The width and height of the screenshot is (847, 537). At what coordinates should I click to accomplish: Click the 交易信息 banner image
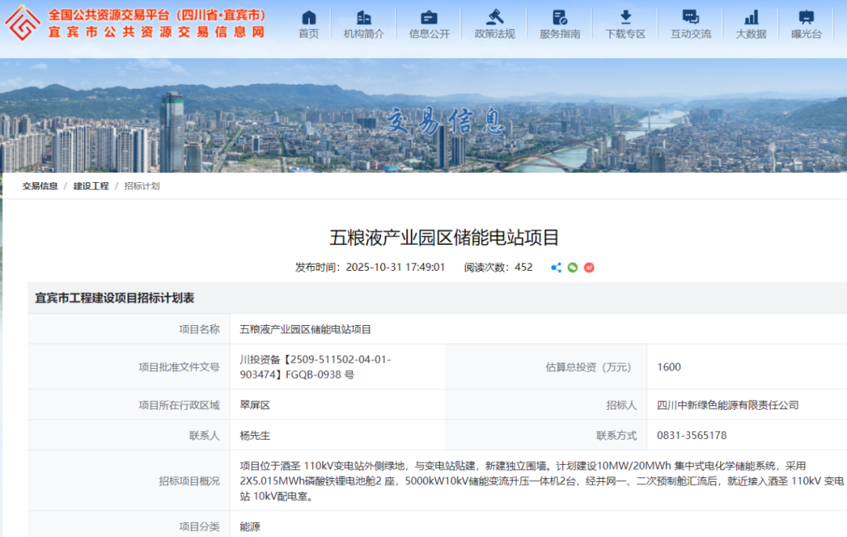tap(444, 120)
